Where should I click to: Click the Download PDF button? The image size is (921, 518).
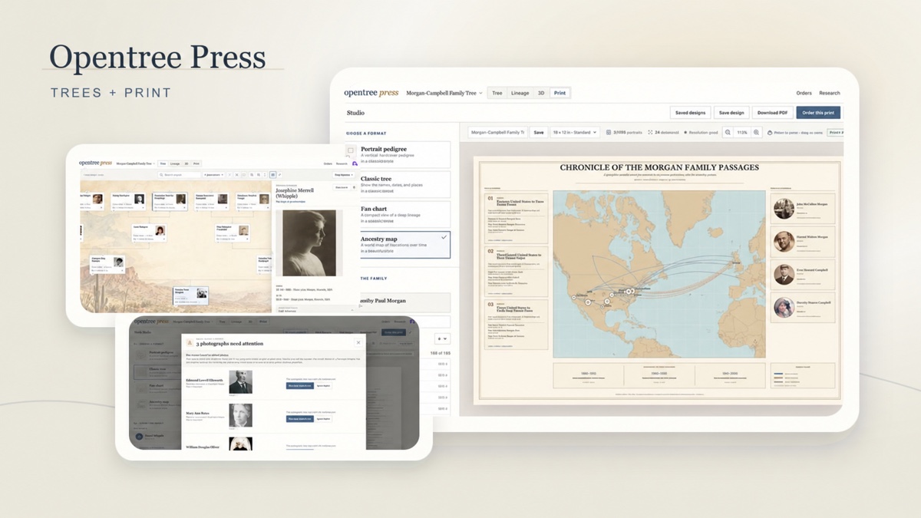(773, 113)
